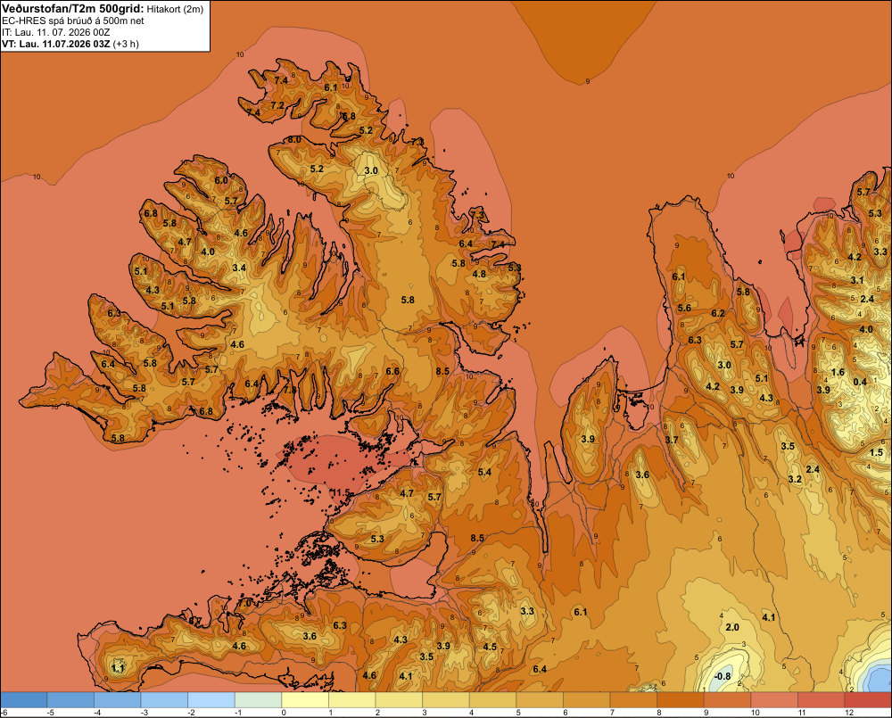This screenshot has height=718, width=892.
Task: Click the 1.6 temperature value on the map
Action: pyautogui.click(x=838, y=372)
